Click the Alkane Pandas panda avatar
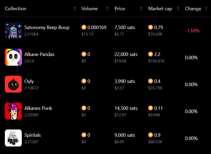 click(x=13, y=57)
